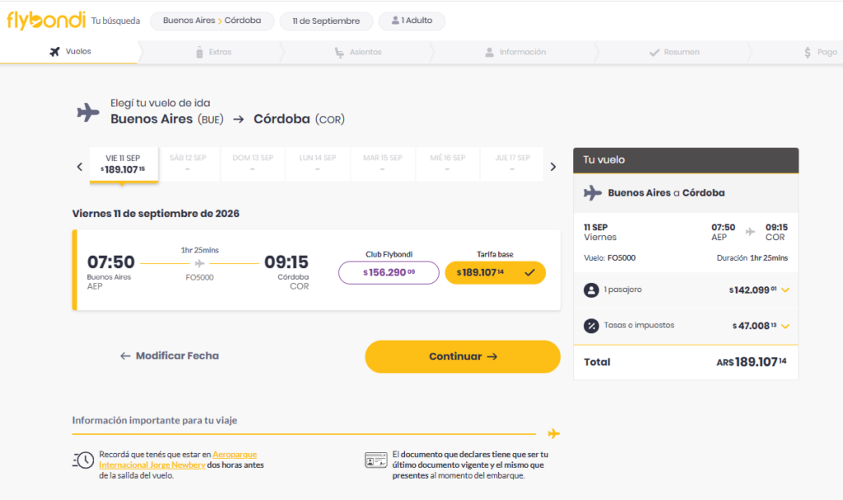Click the percent icon beside Tasas e impuestos
843x500 pixels.
591,326
